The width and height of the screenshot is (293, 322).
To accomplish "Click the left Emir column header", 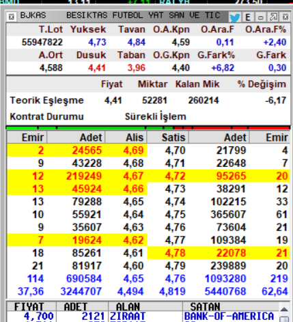I will click(27, 137).
